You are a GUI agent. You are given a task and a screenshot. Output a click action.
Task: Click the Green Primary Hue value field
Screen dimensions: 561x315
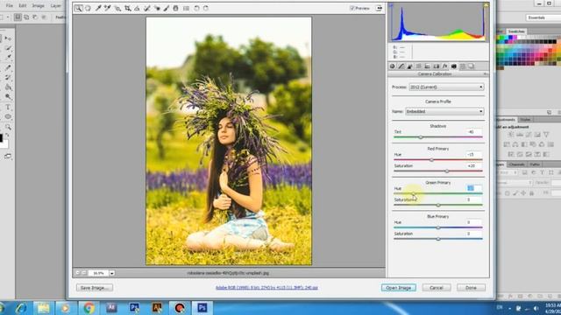[474, 188]
